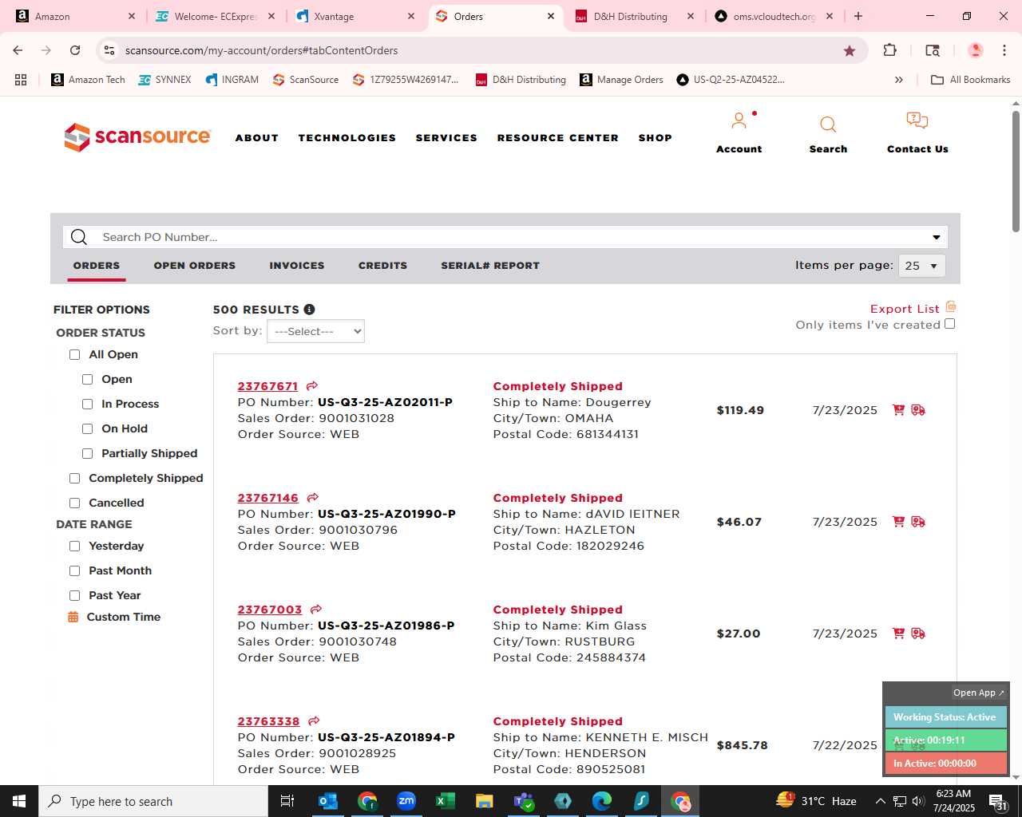Open the Account icon in header
This screenshot has height=817, width=1022.
click(739, 121)
